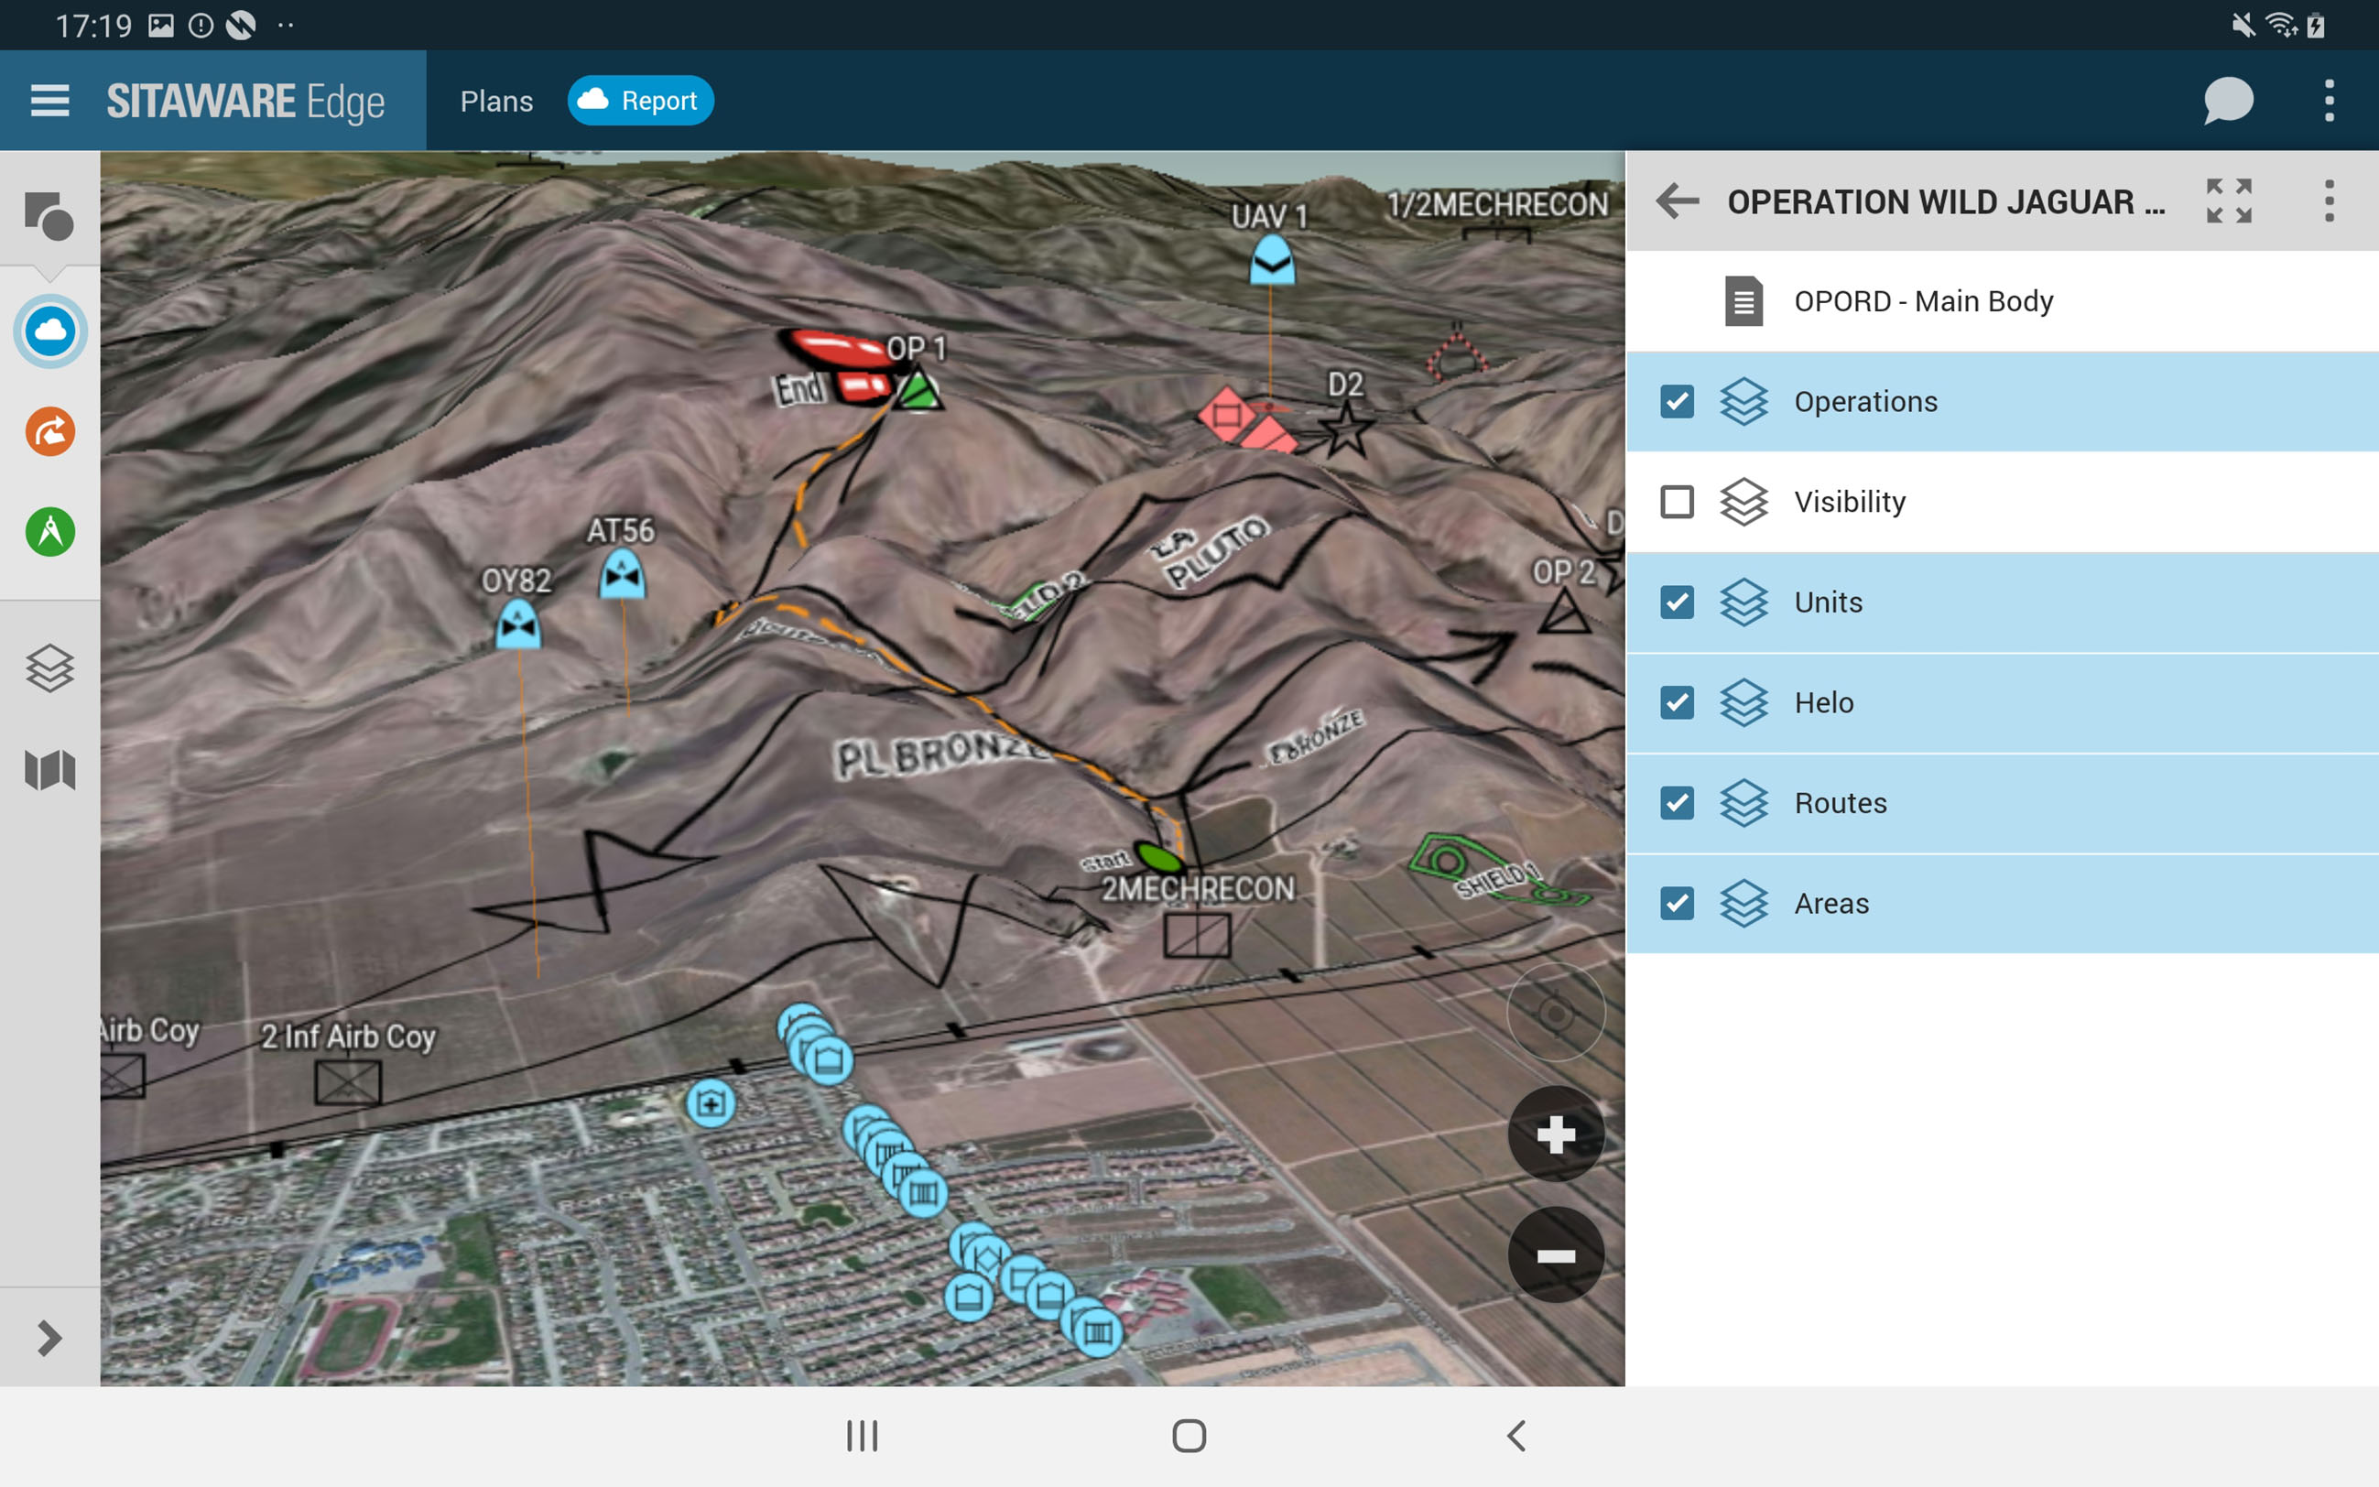Select the Visibility layer stack icon
This screenshot has height=1487, width=2379.
click(x=1744, y=502)
